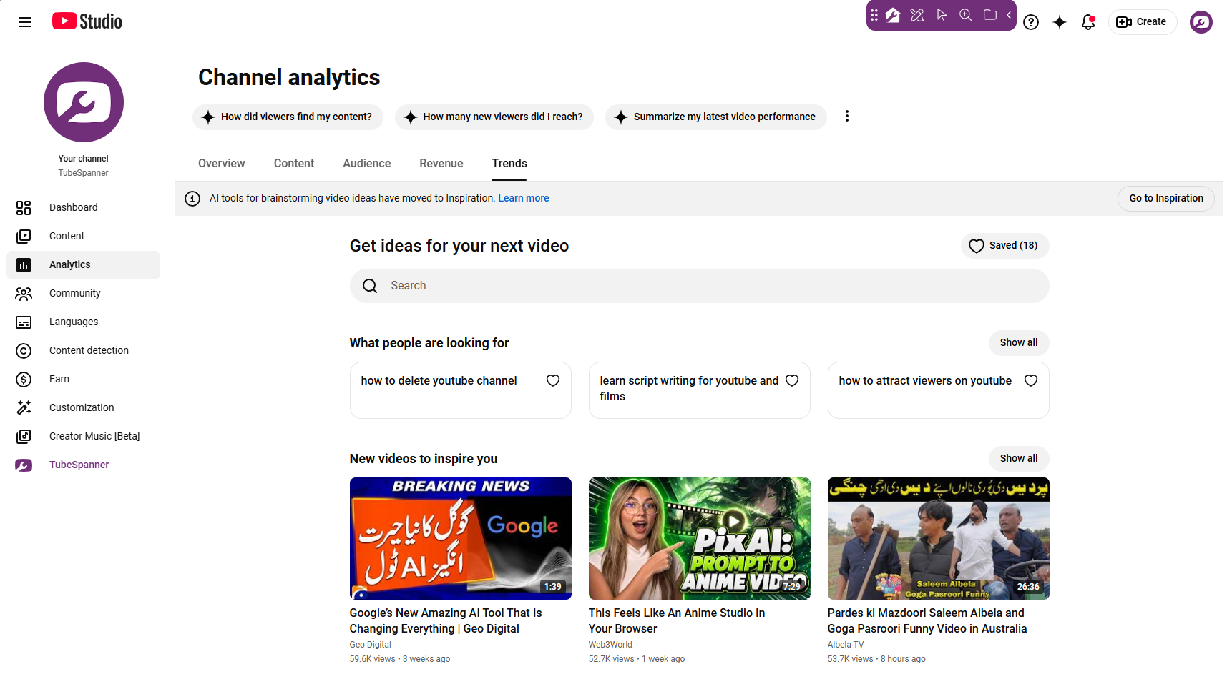Switch to the Overview tab

tap(222, 164)
